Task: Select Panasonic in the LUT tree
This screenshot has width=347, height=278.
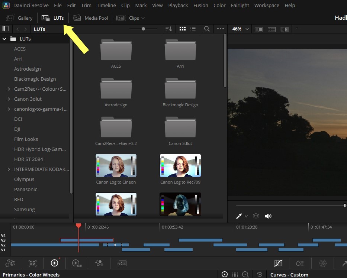Action: [25, 189]
